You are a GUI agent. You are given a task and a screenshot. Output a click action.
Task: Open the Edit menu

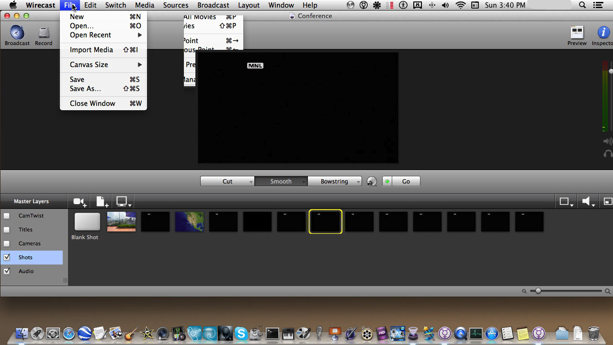[90, 5]
